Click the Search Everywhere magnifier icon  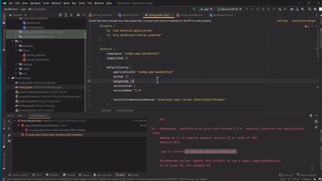coord(310,9)
